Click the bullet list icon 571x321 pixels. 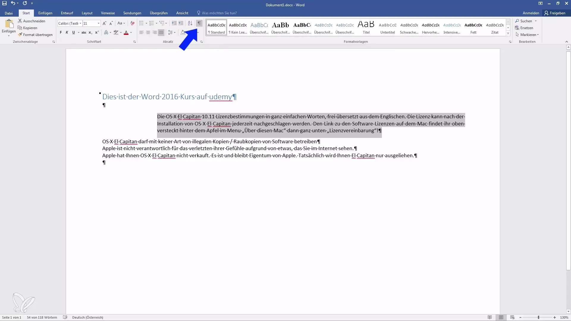coord(141,23)
